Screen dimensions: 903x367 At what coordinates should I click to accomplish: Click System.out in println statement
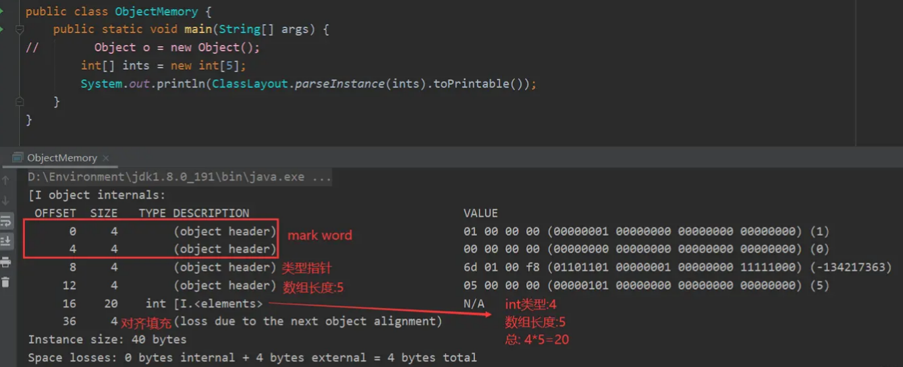coord(115,84)
